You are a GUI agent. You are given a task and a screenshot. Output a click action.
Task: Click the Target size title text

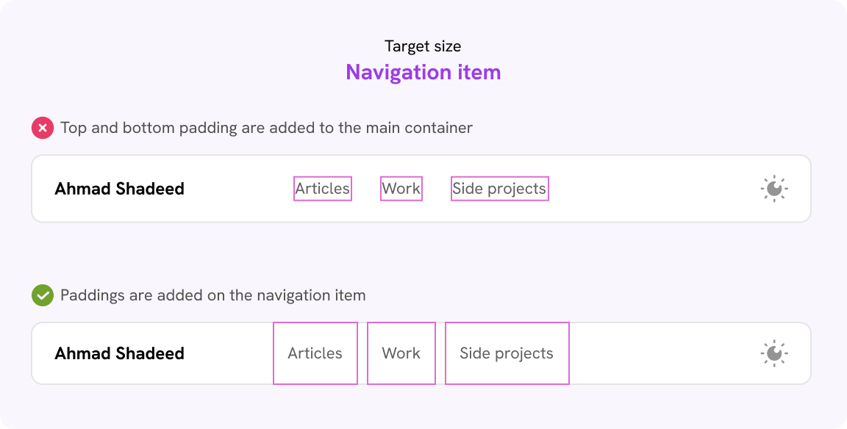[423, 46]
